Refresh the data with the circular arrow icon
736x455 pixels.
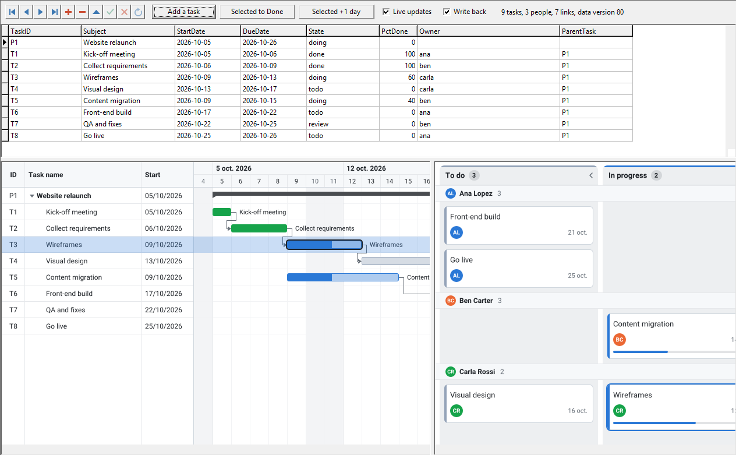pyautogui.click(x=138, y=12)
